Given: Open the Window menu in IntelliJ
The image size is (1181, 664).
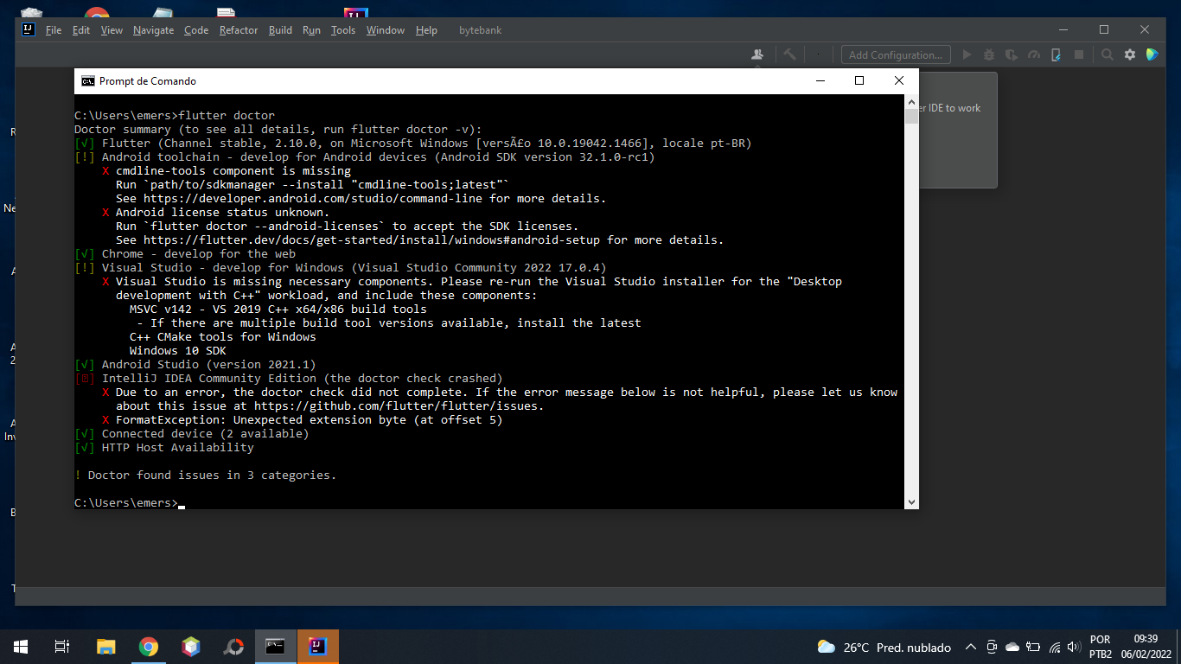Looking at the screenshot, I should 386,30.
